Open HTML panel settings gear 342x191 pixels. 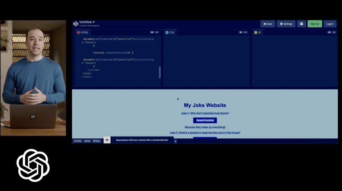(152, 32)
